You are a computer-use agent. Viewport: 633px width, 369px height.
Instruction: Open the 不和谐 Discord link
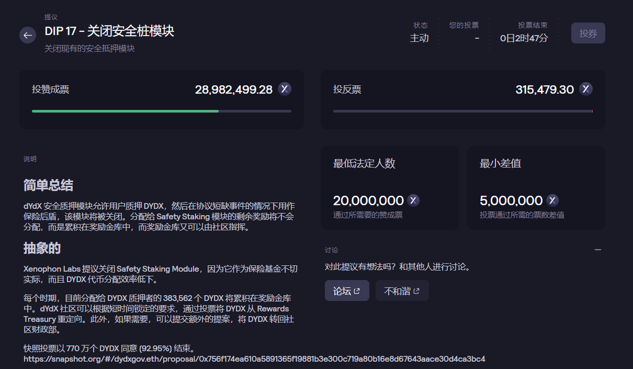point(402,291)
